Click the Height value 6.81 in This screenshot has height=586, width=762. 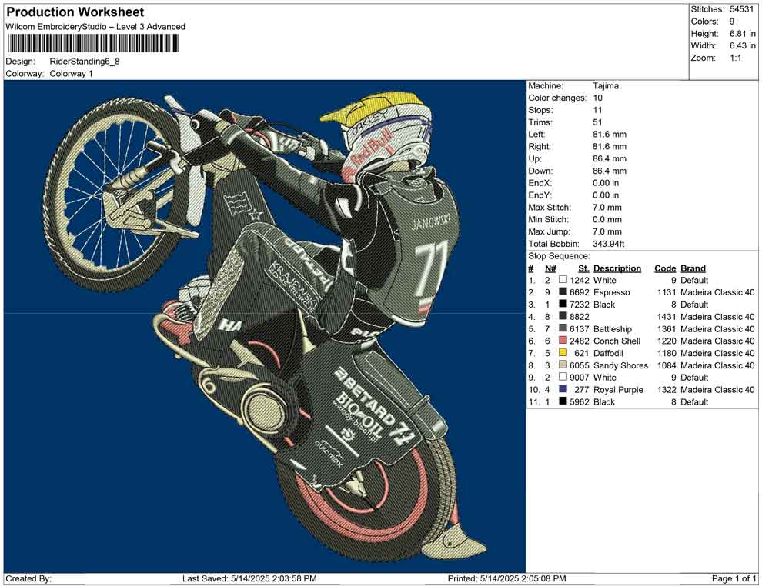tap(742, 34)
